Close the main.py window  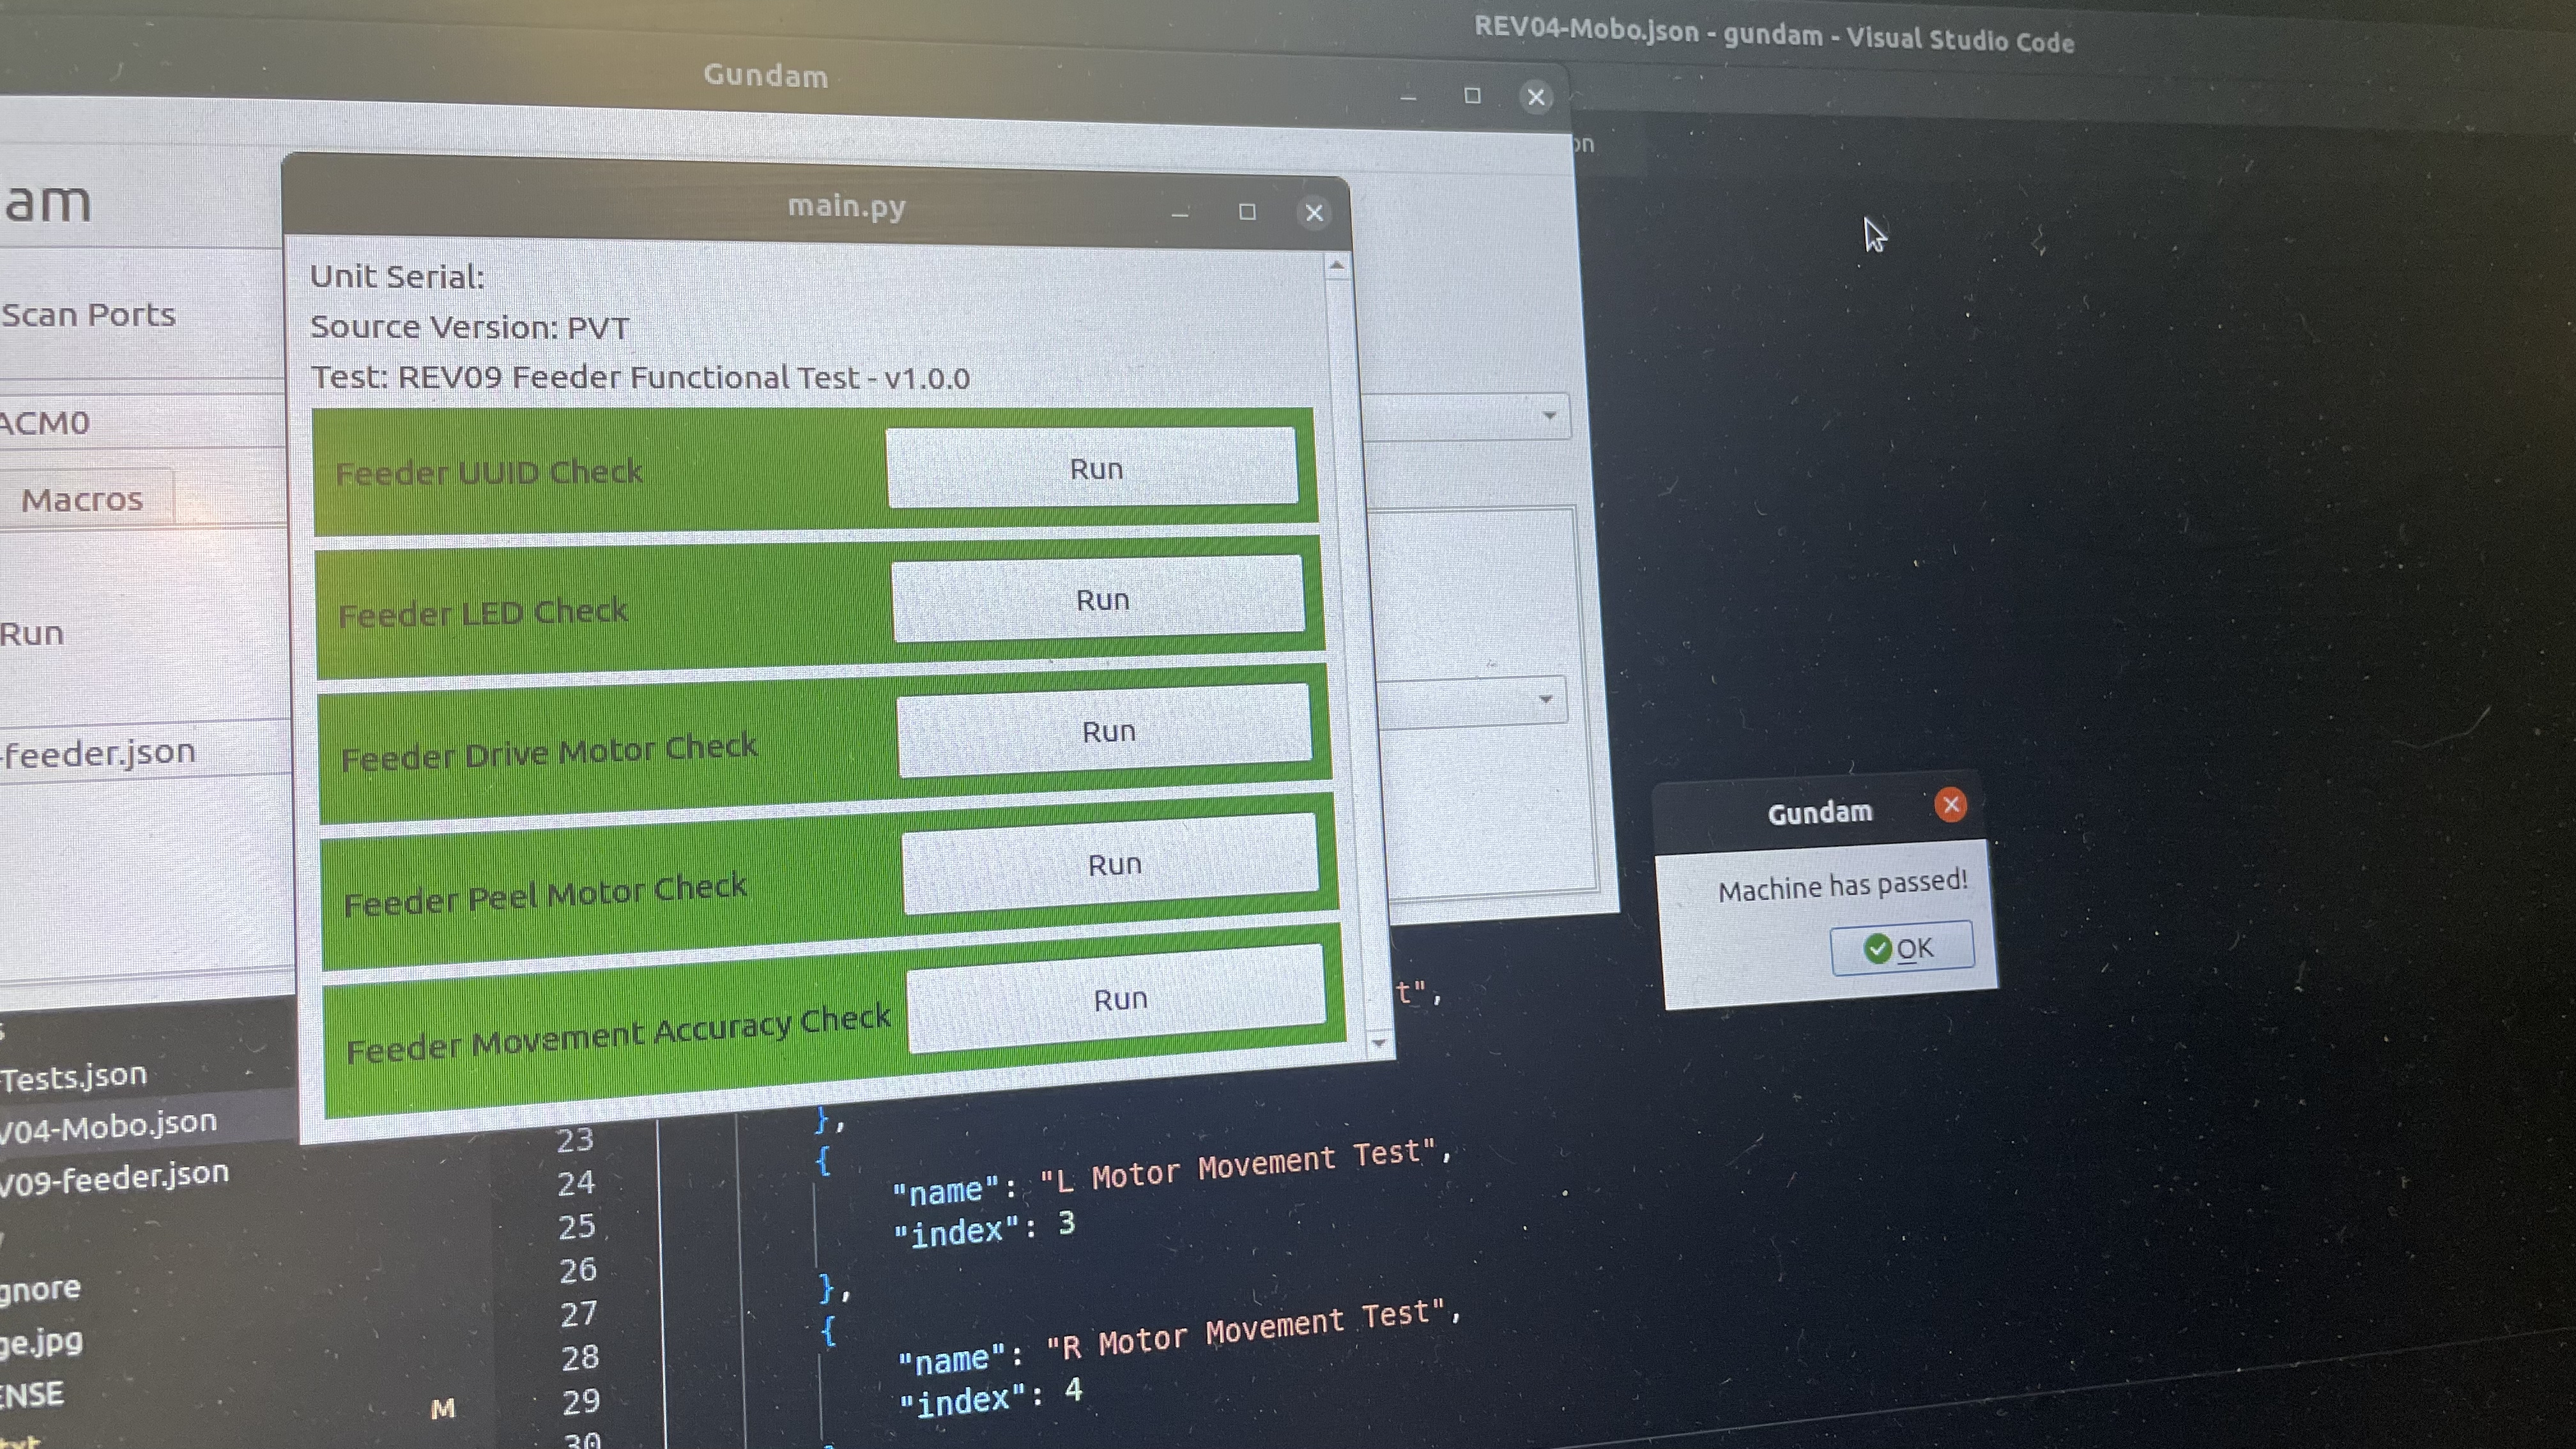click(1314, 212)
